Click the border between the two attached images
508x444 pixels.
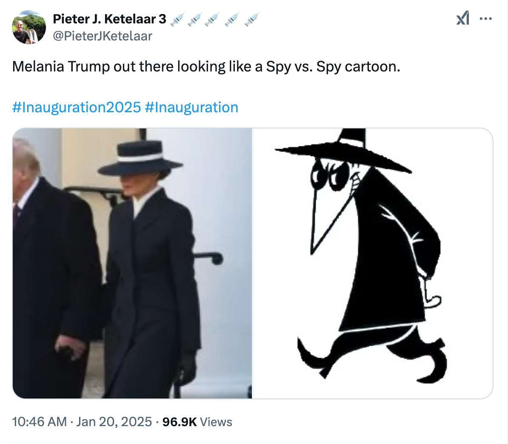pyautogui.click(x=253, y=264)
